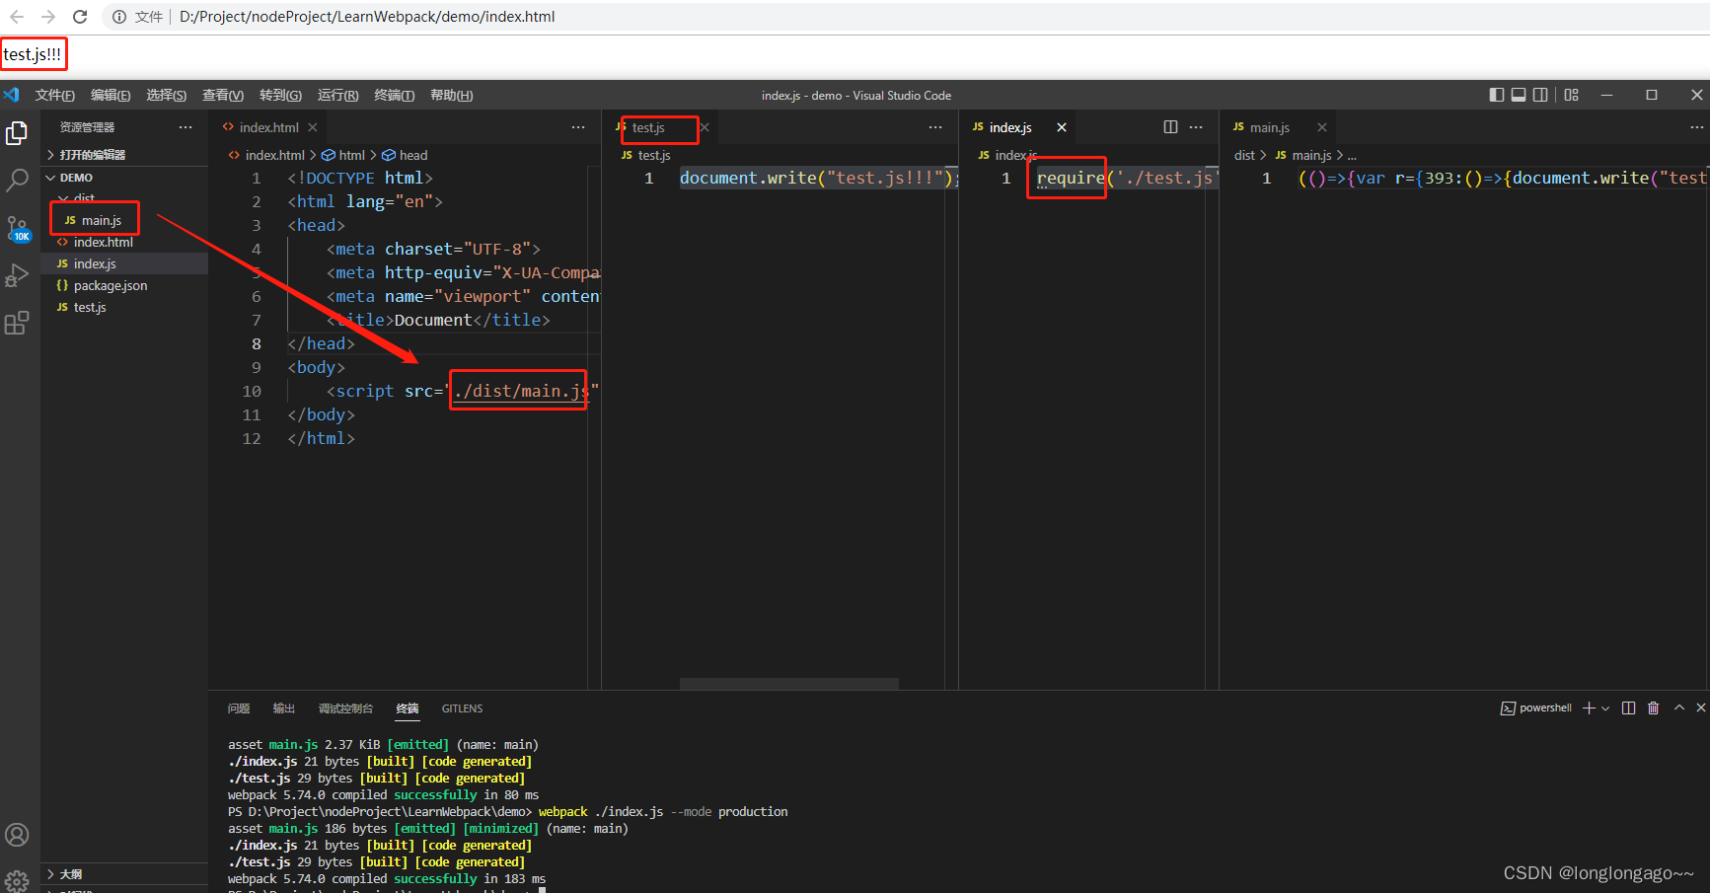1710x893 pixels.
Task: Open Run and Debug view
Action: [17, 275]
